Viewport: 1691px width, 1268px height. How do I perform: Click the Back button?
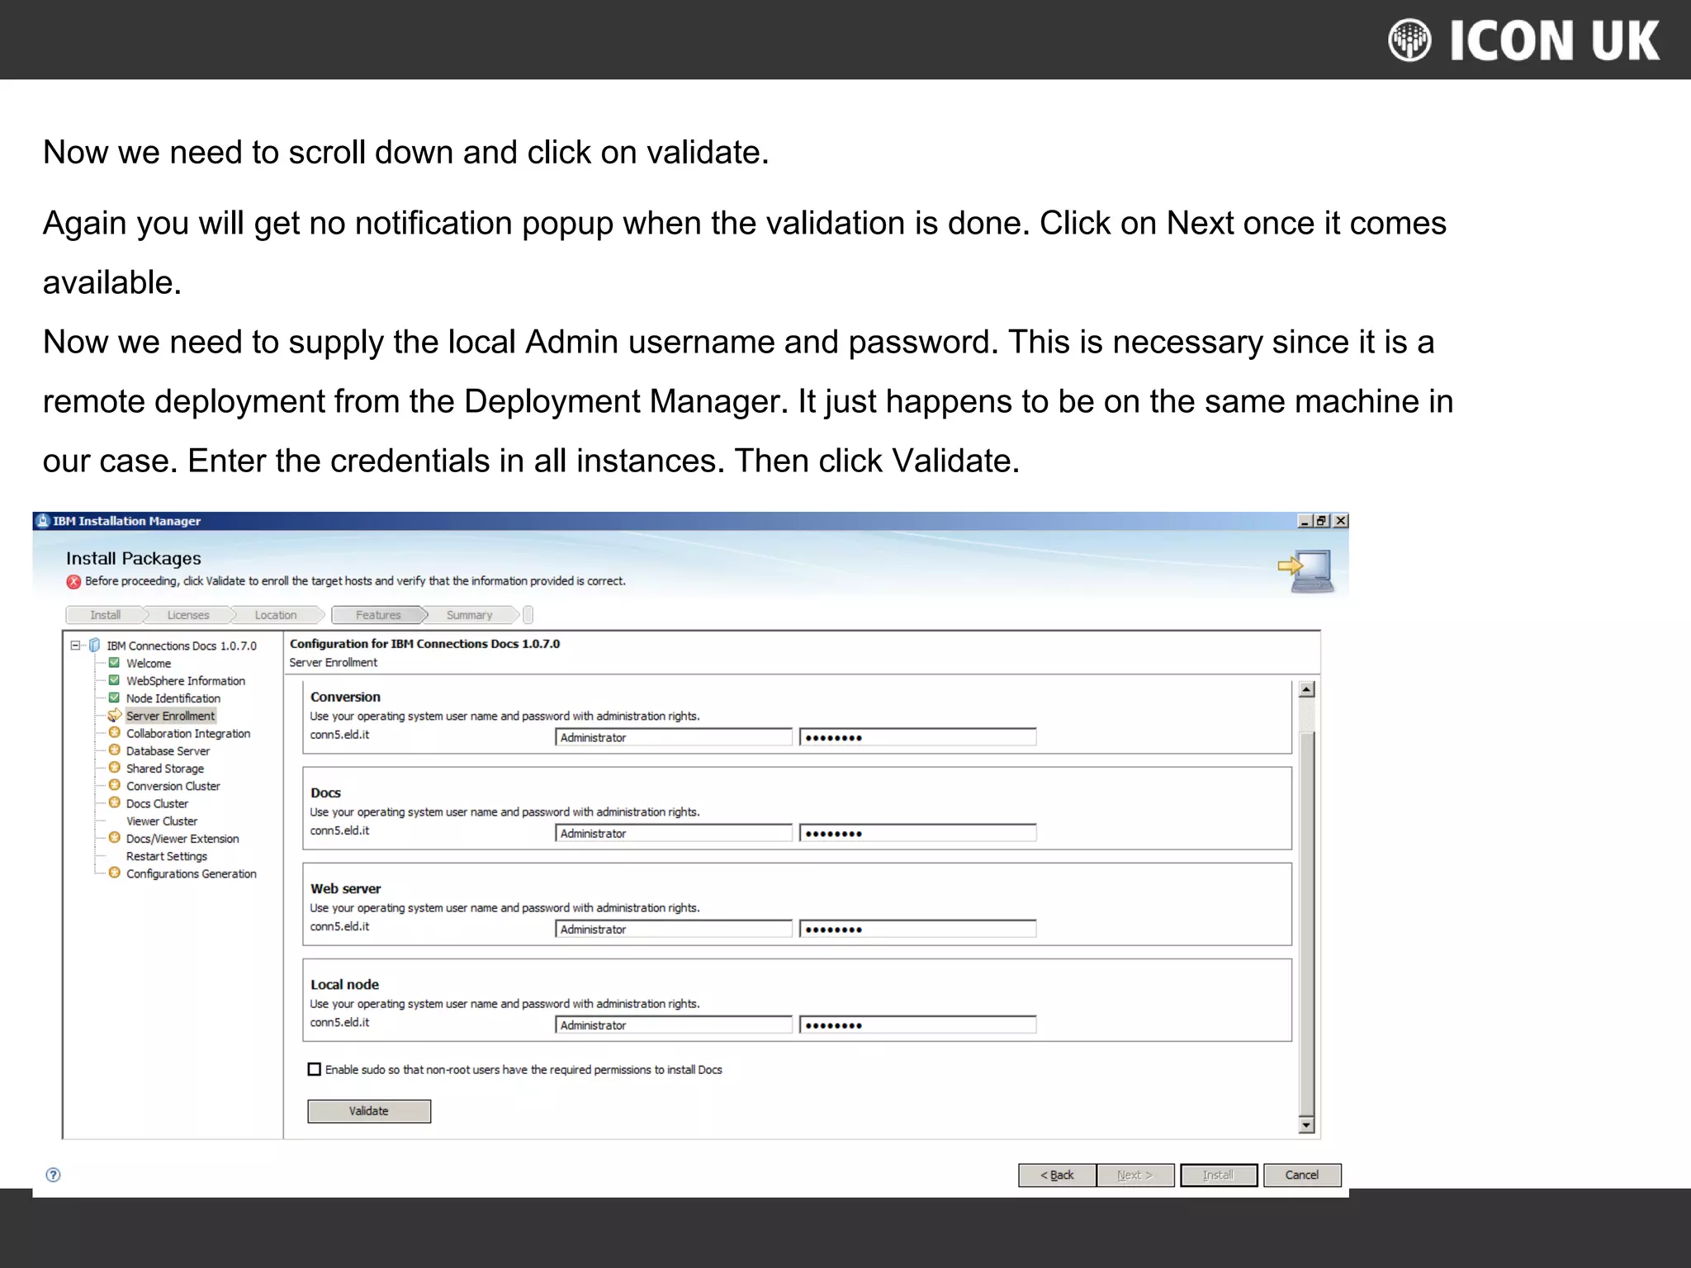[x=1057, y=1175]
